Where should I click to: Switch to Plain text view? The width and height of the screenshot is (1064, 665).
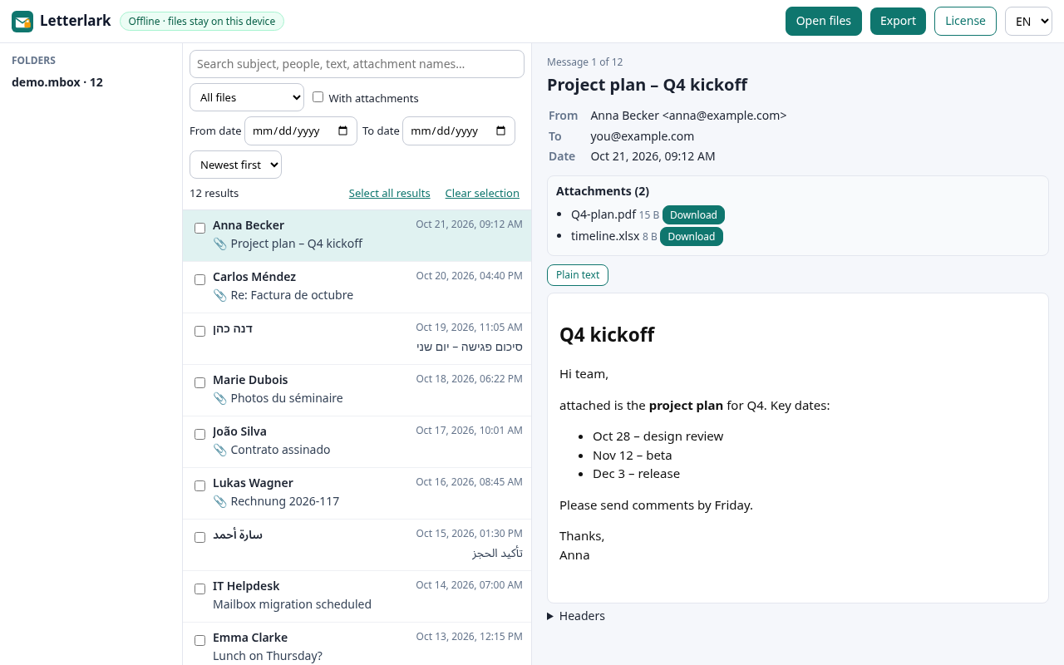[578, 275]
